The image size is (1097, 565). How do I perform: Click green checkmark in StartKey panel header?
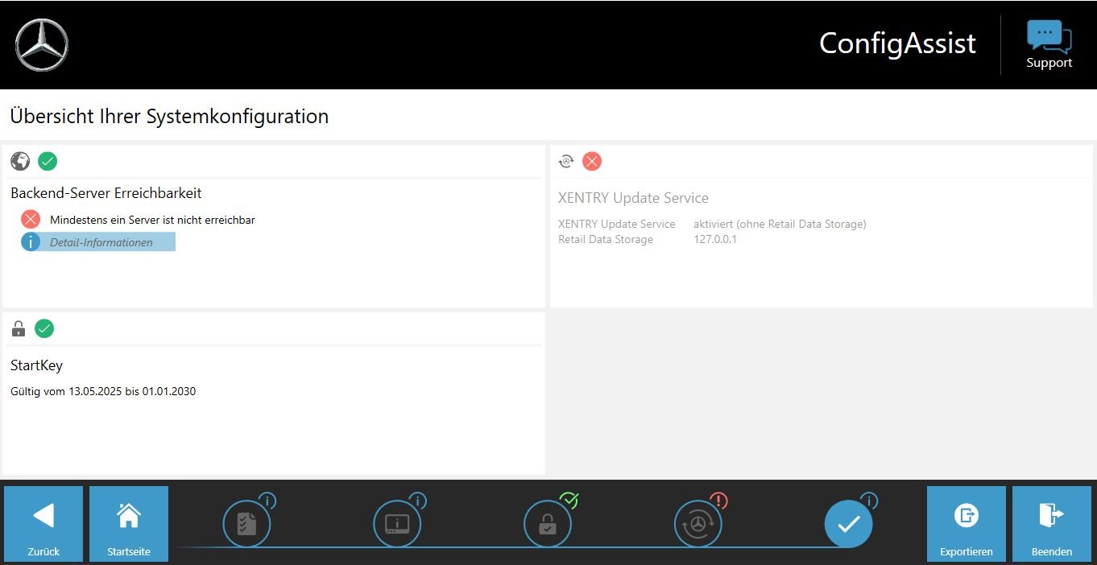[x=44, y=328]
